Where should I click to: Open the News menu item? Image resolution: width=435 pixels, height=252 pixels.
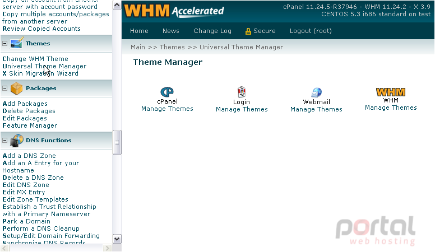click(x=170, y=31)
